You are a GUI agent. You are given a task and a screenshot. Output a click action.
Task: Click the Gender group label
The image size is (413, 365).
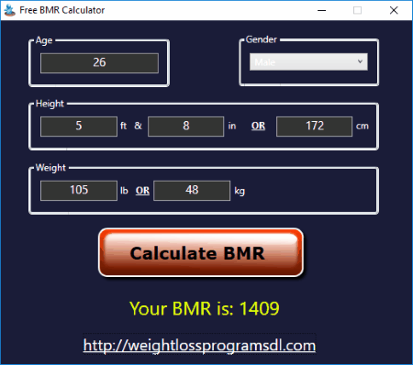262,39
